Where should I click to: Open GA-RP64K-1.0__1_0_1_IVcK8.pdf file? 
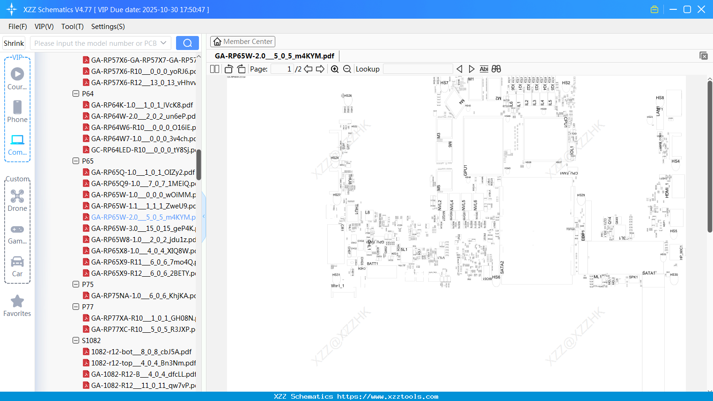click(x=142, y=105)
